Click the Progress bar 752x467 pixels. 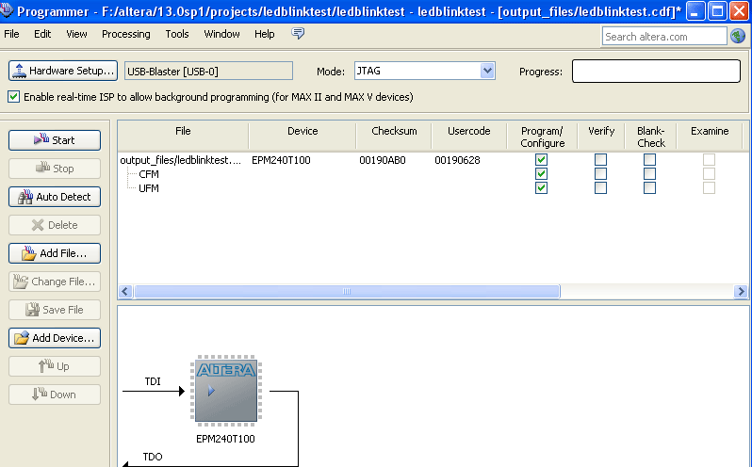tap(656, 71)
